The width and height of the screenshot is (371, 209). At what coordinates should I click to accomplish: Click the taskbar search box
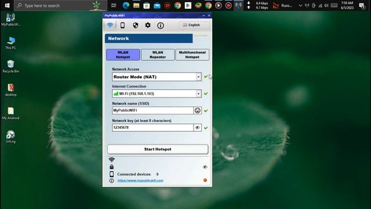(60, 5)
